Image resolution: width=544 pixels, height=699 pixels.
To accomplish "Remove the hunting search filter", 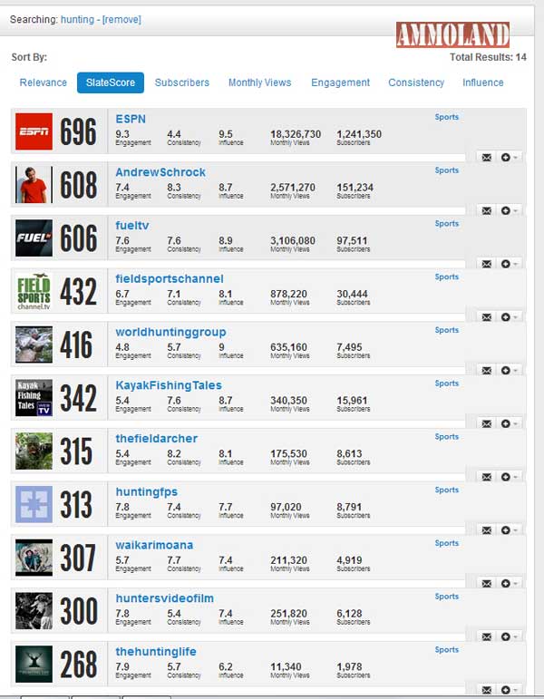I will click(x=121, y=19).
